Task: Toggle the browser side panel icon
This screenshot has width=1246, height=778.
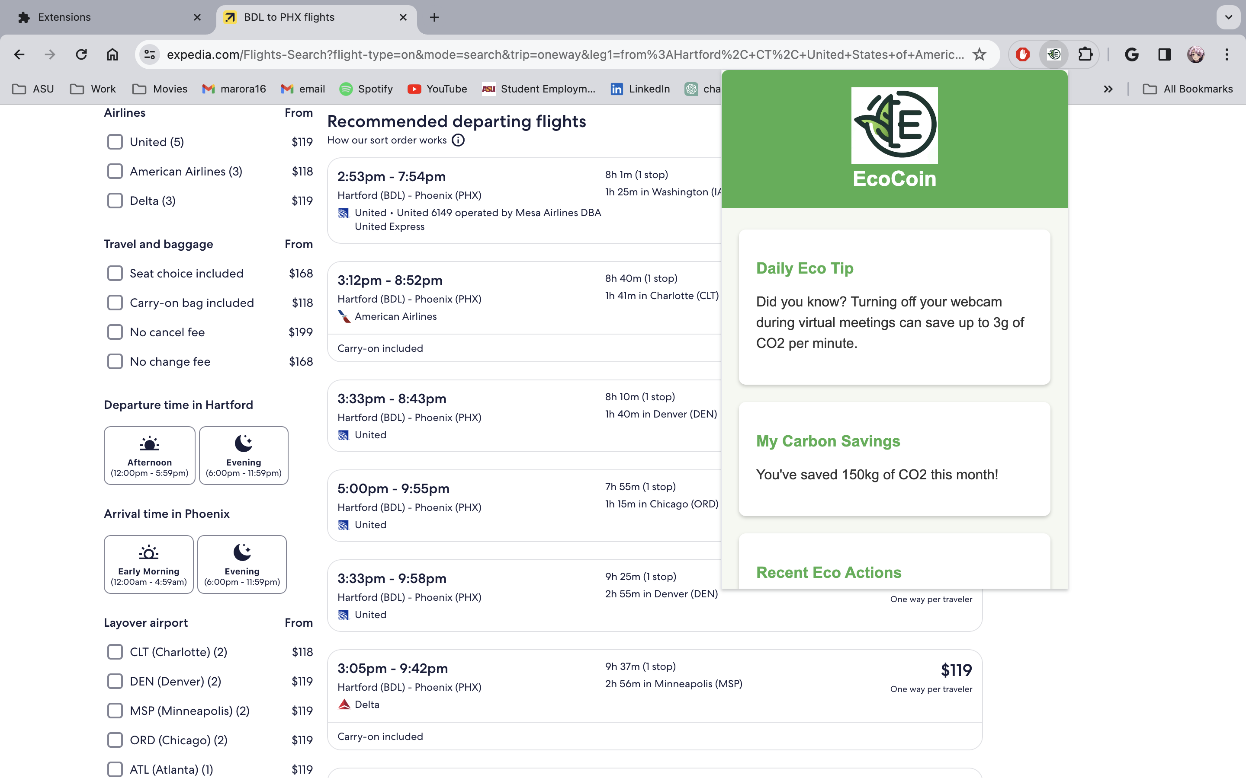Action: 1164,54
